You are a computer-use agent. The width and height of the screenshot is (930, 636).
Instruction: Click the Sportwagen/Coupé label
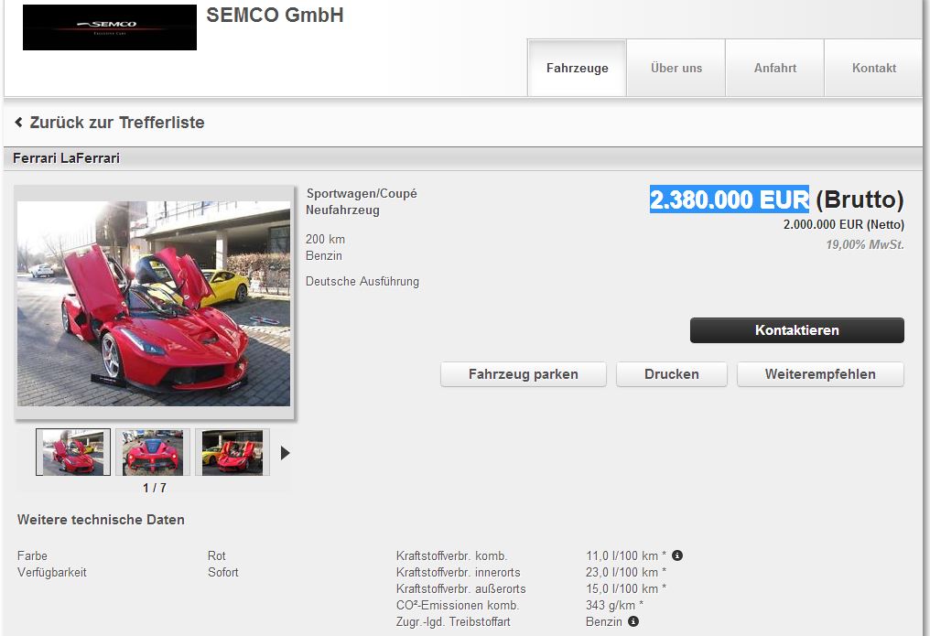tap(362, 194)
